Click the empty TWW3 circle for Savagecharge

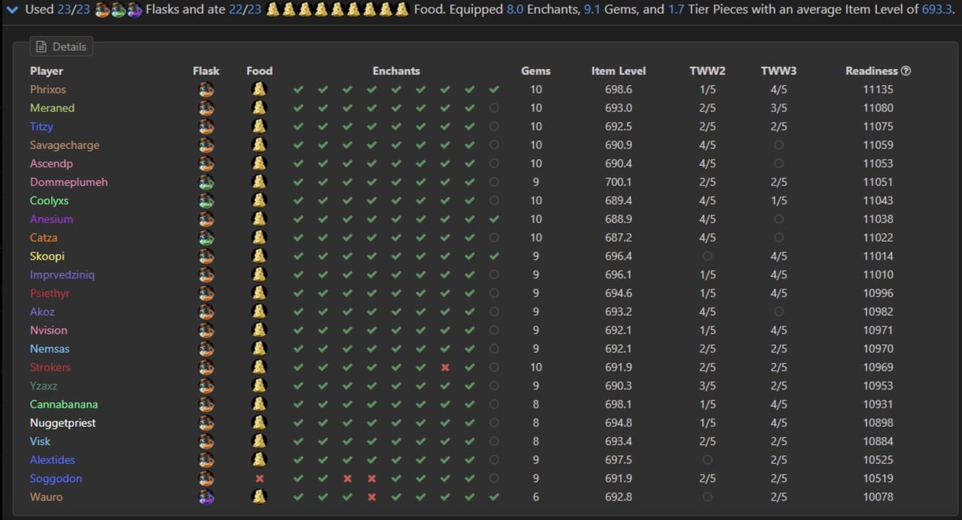tap(779, 145)
